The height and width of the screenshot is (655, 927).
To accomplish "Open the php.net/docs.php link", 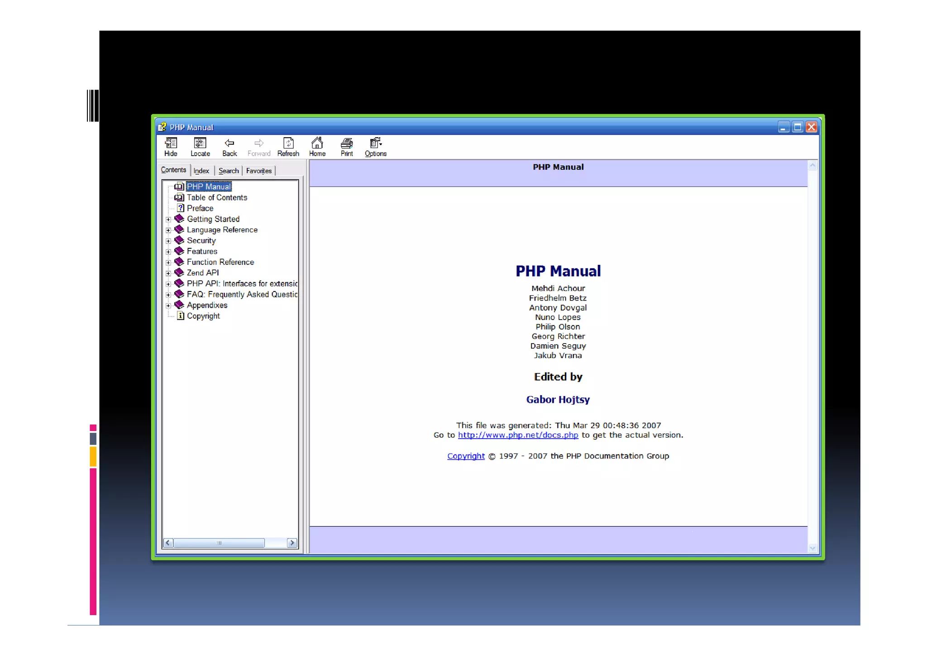I will pyautogui.click(x=518, y=435).
